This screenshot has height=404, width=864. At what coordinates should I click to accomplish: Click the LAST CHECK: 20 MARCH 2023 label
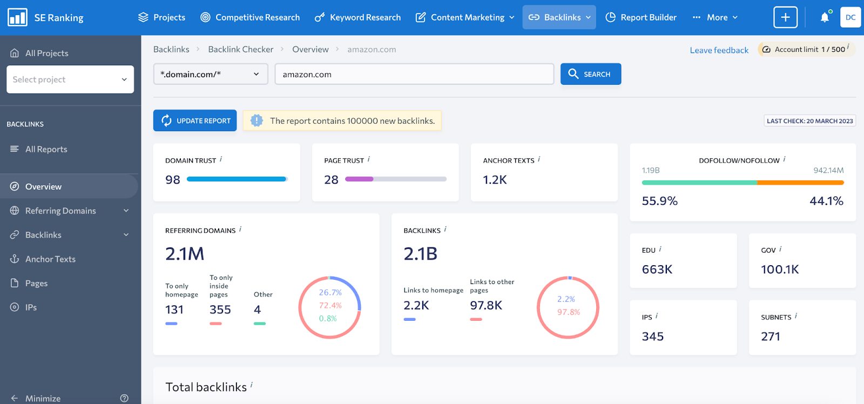810,121
